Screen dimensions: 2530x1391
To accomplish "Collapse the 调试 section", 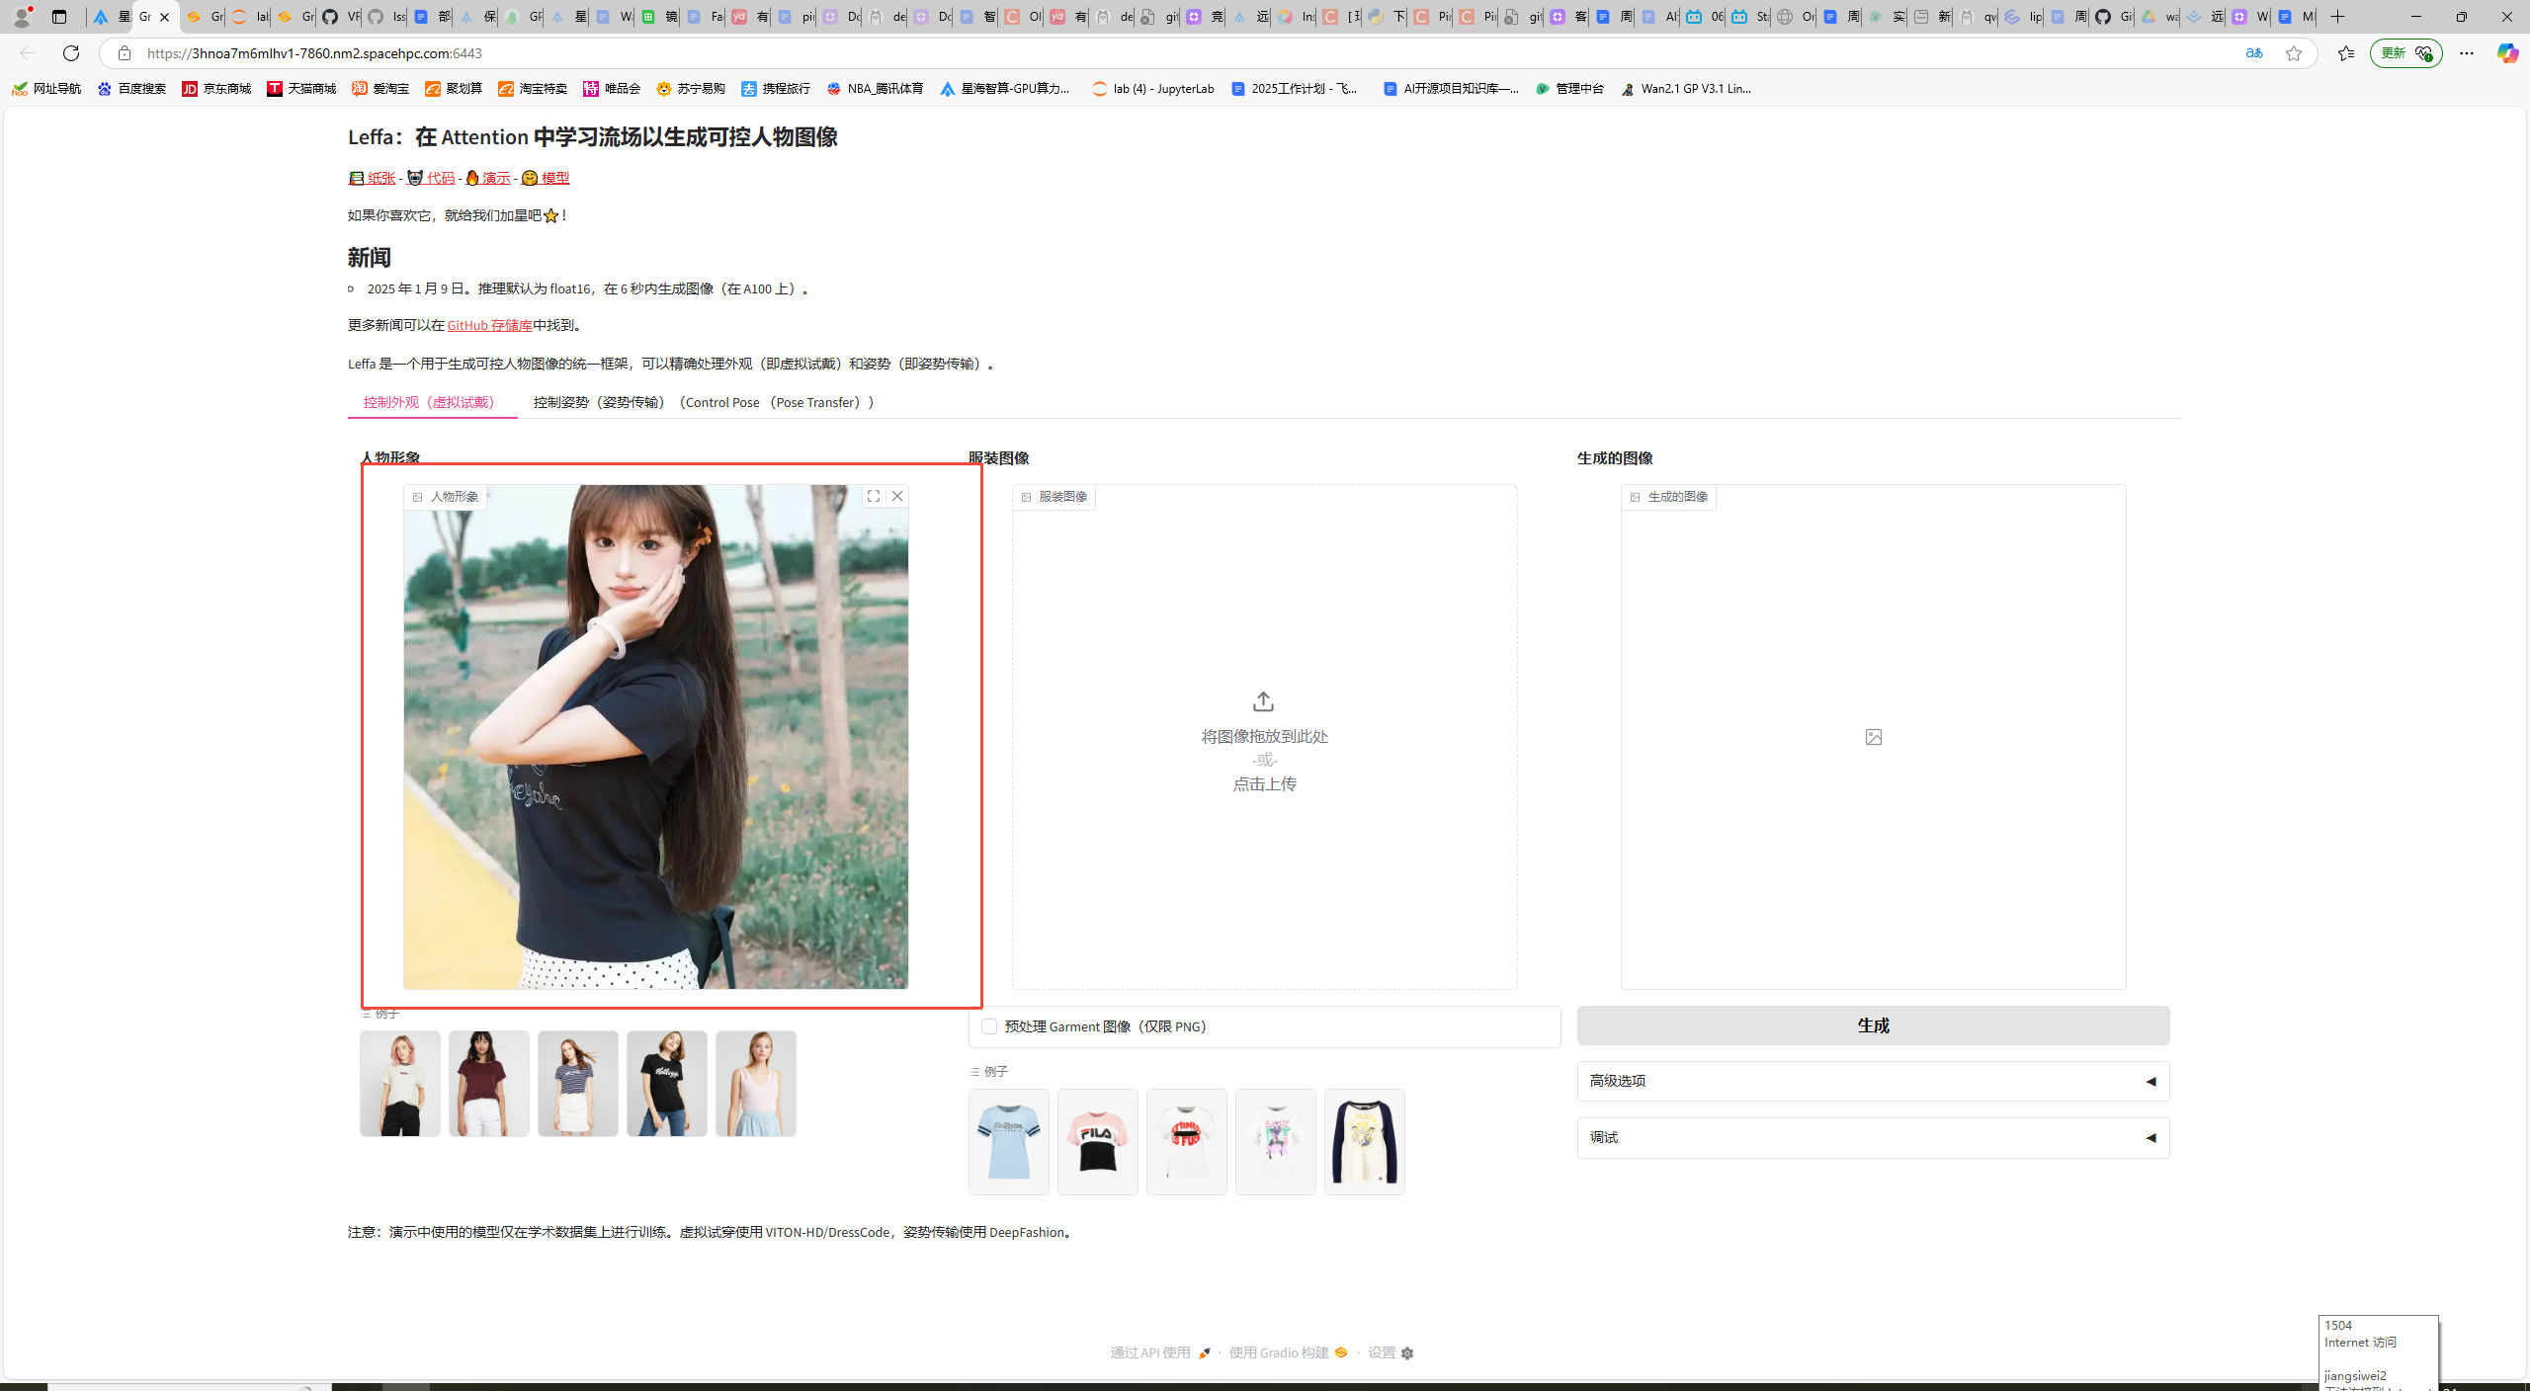I will (2151, 1137).
